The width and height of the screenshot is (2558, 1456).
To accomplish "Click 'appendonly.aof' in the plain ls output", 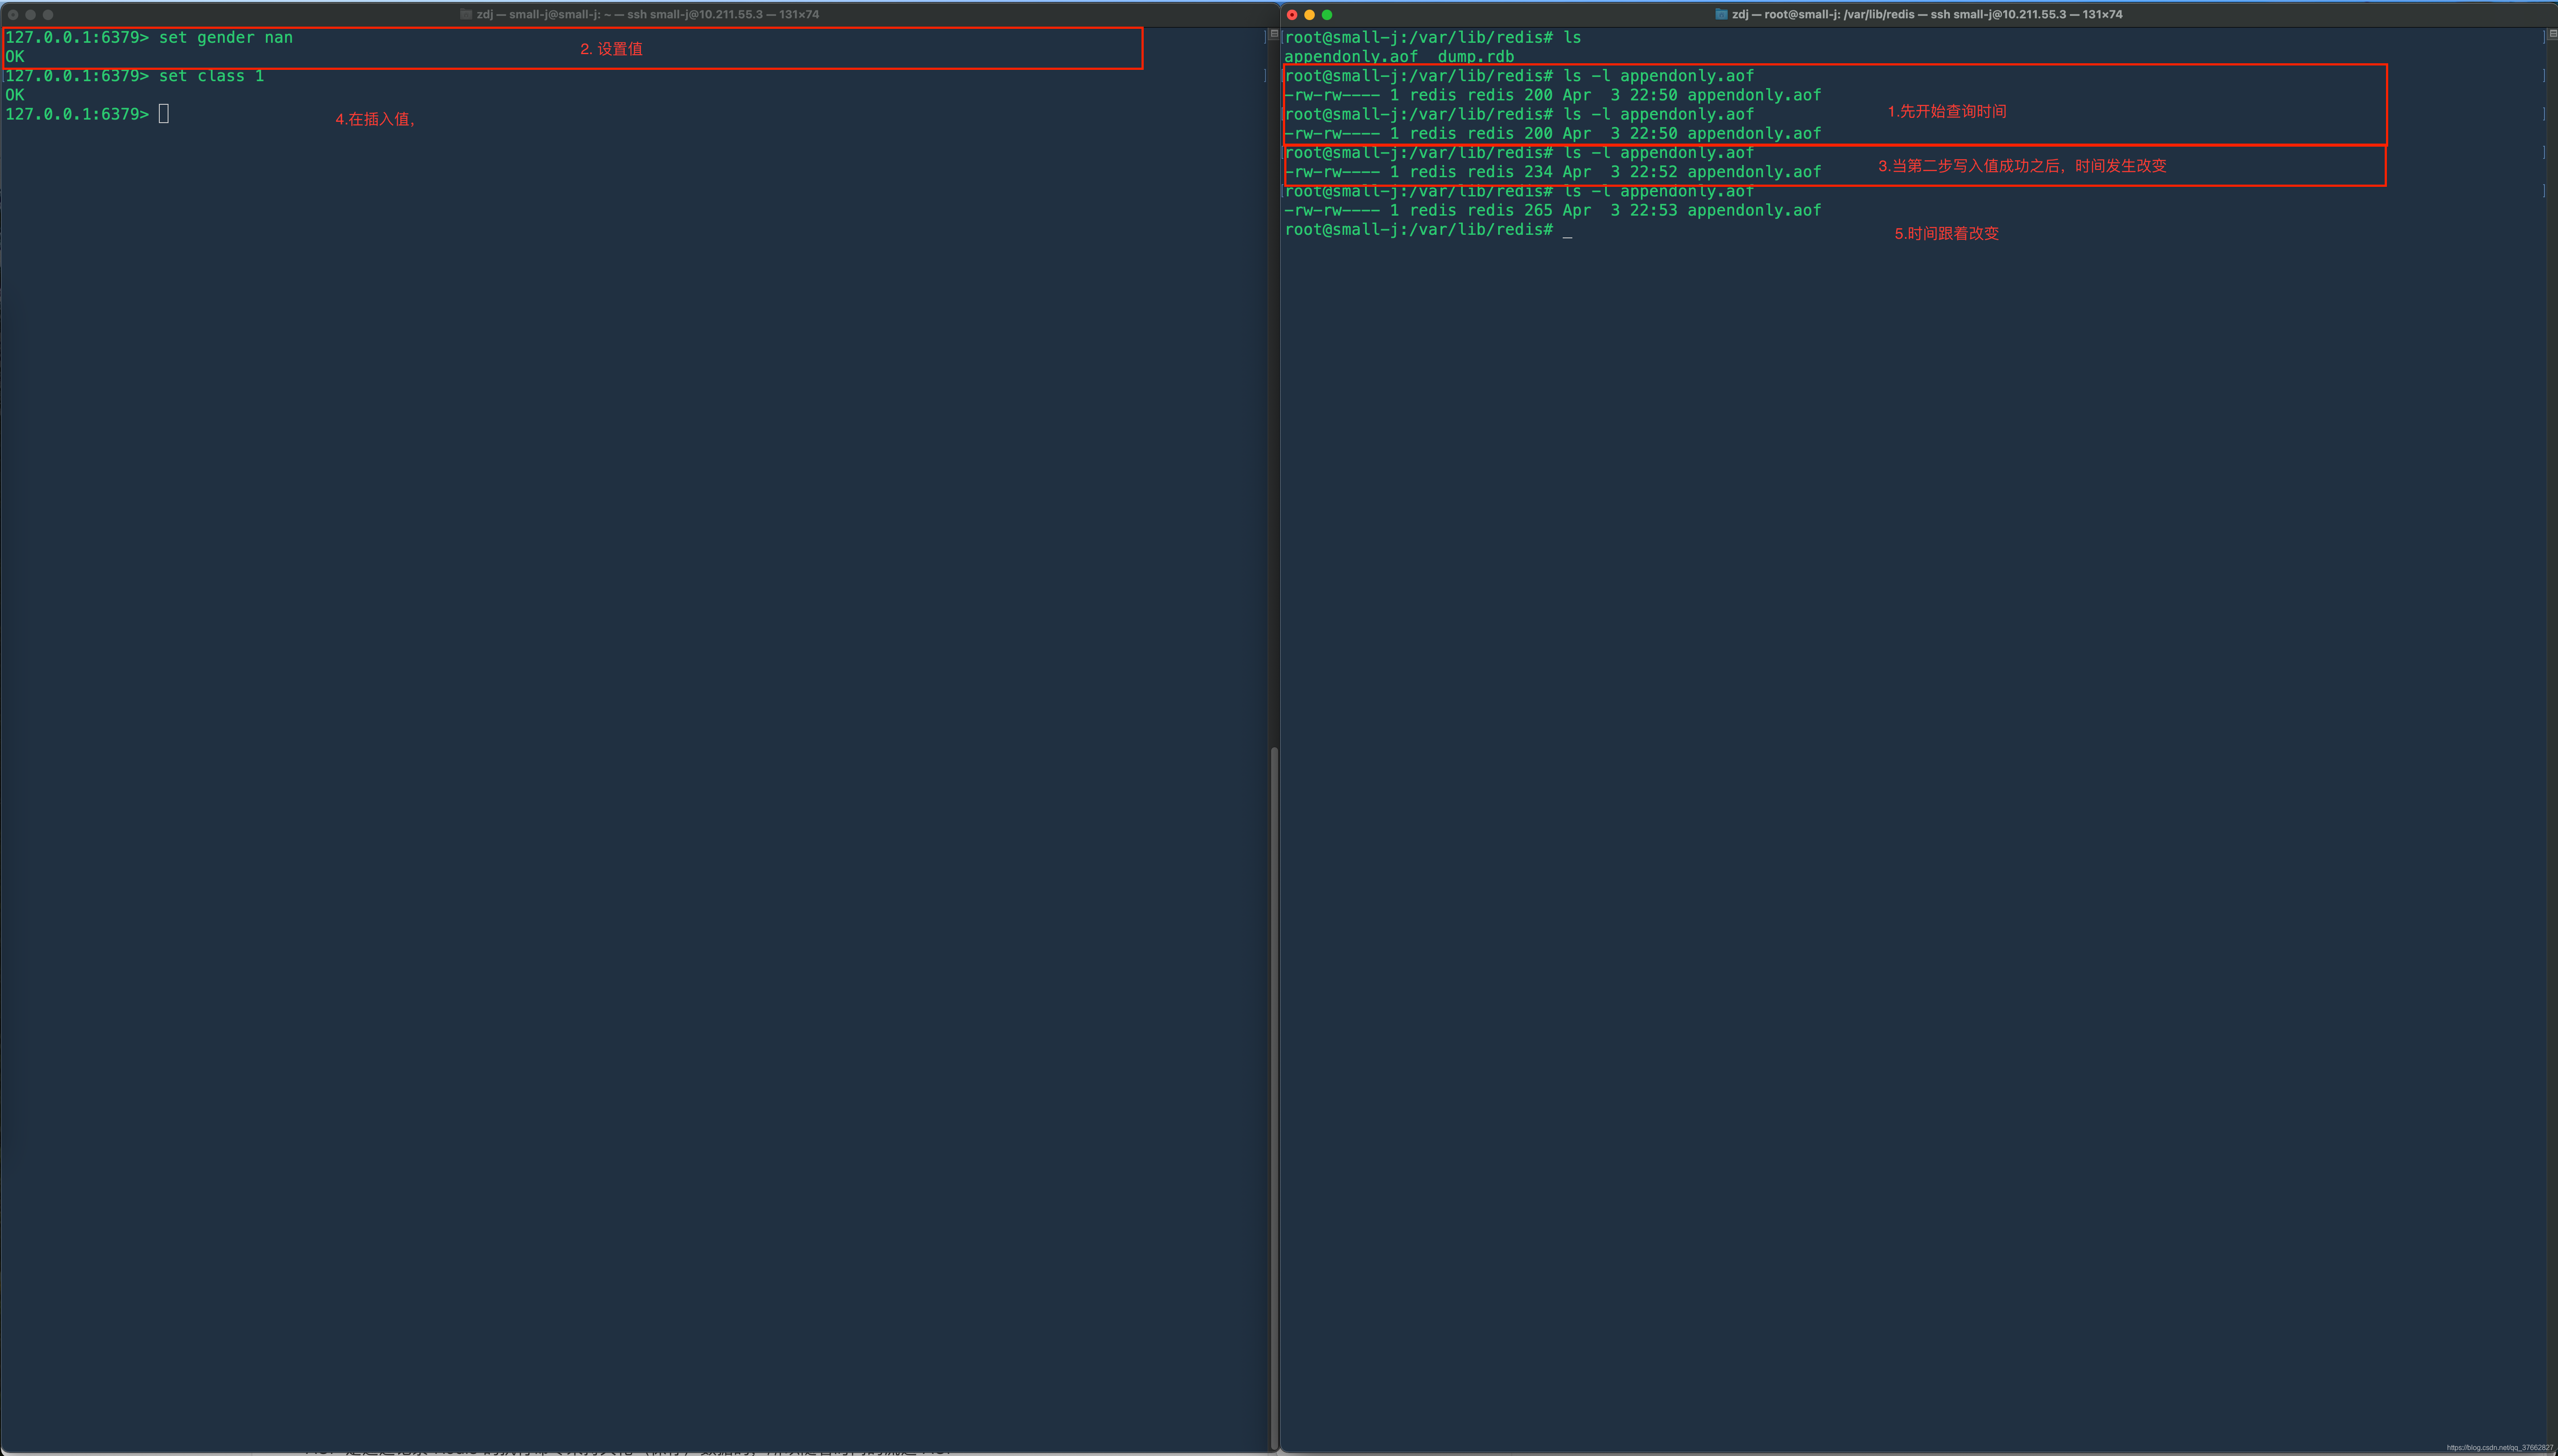I will pos(1351,57).
